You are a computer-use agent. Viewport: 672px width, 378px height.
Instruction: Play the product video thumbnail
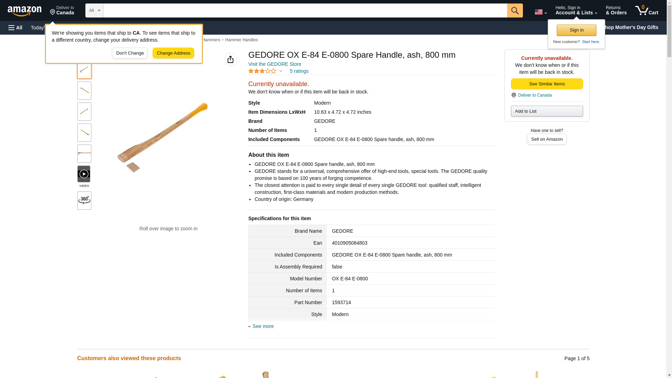pos(84,174)
